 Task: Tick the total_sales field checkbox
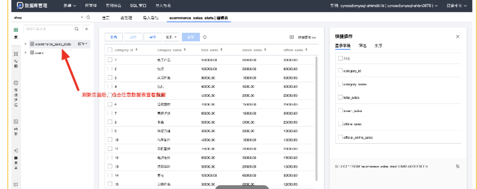coord(340,97)
